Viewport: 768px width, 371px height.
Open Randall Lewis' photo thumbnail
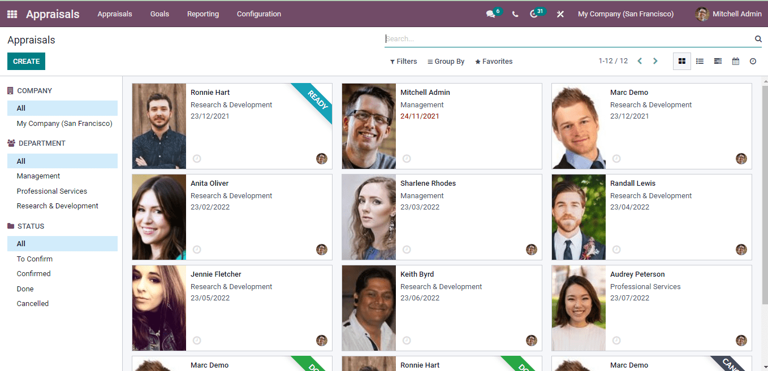[579, 217]
